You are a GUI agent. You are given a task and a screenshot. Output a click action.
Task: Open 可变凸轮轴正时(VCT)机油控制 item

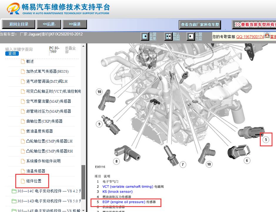coord(53,91)
